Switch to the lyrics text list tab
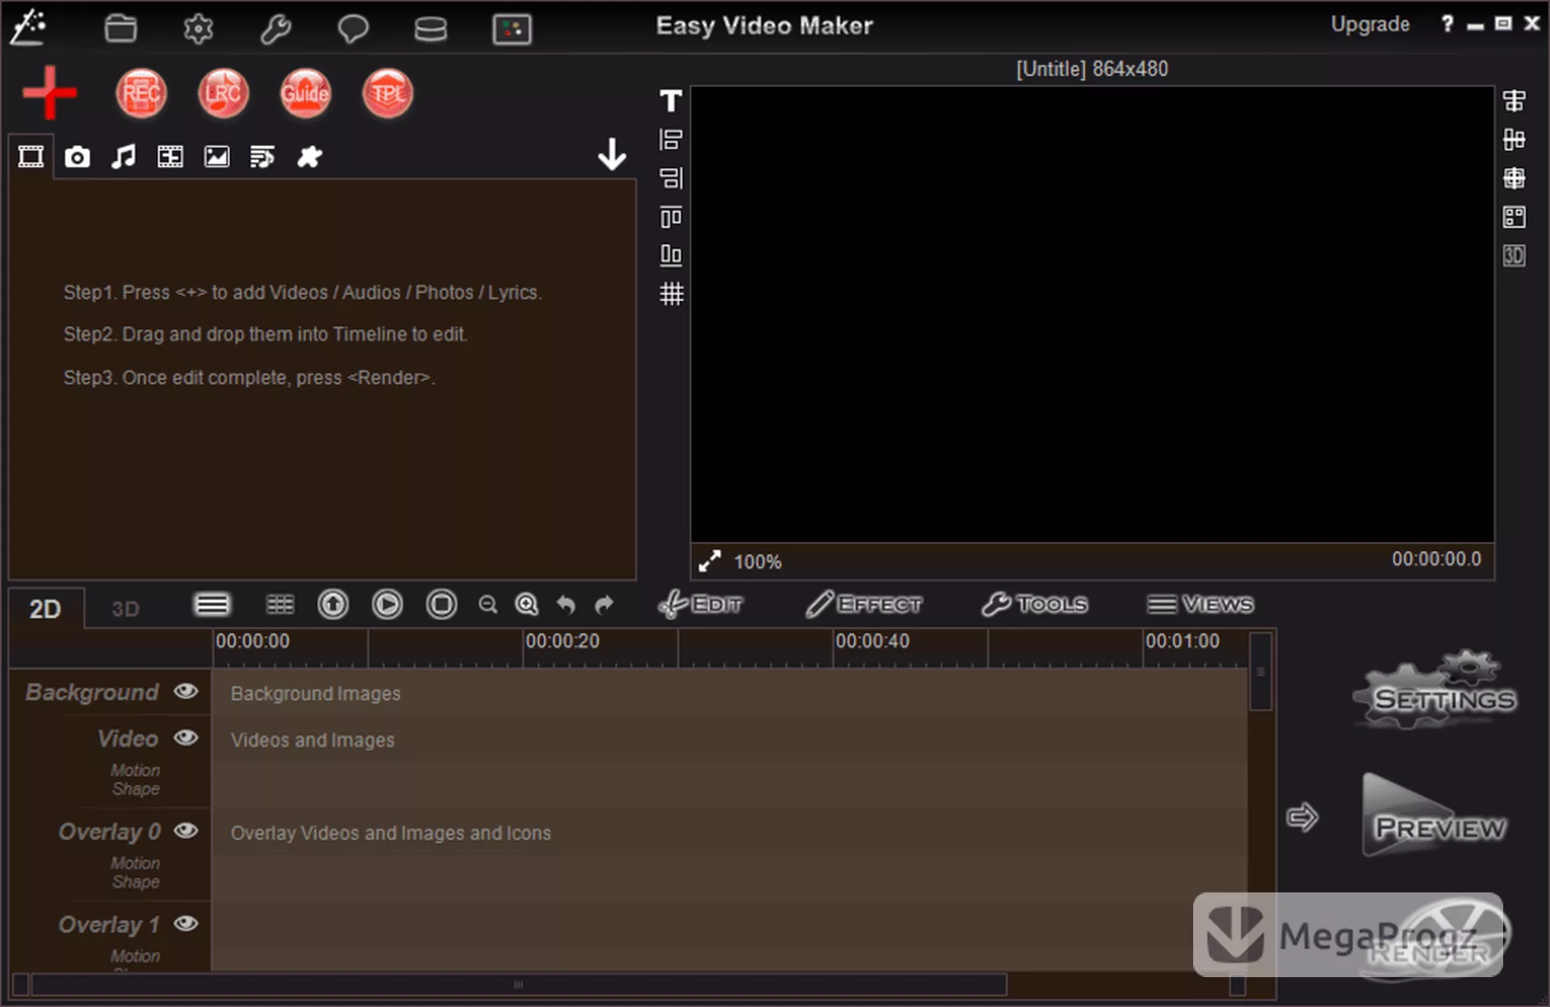This screenshot has height=1007, width=1550. click(262, 157)
